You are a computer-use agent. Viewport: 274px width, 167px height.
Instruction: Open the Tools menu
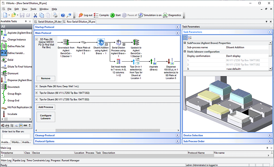33,9
